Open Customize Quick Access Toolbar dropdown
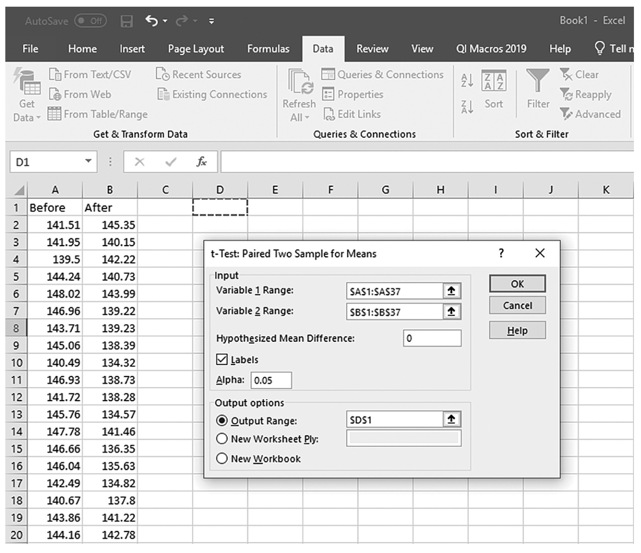The image size is (641, 553). click(x=212, y=21)
